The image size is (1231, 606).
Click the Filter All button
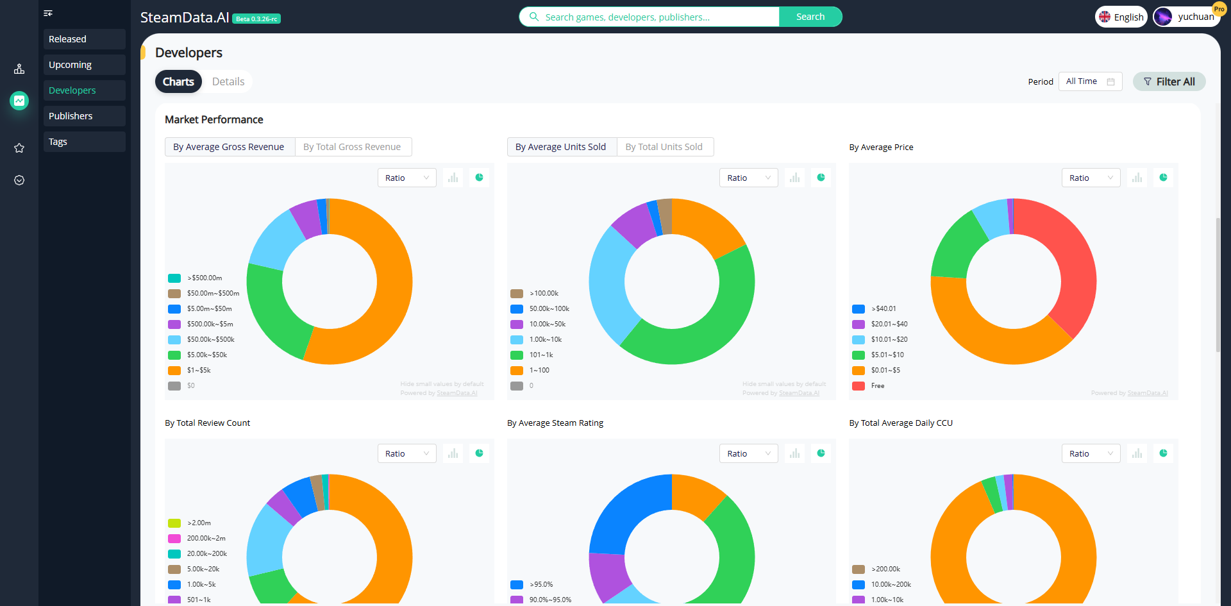(x=1169, y=81)
